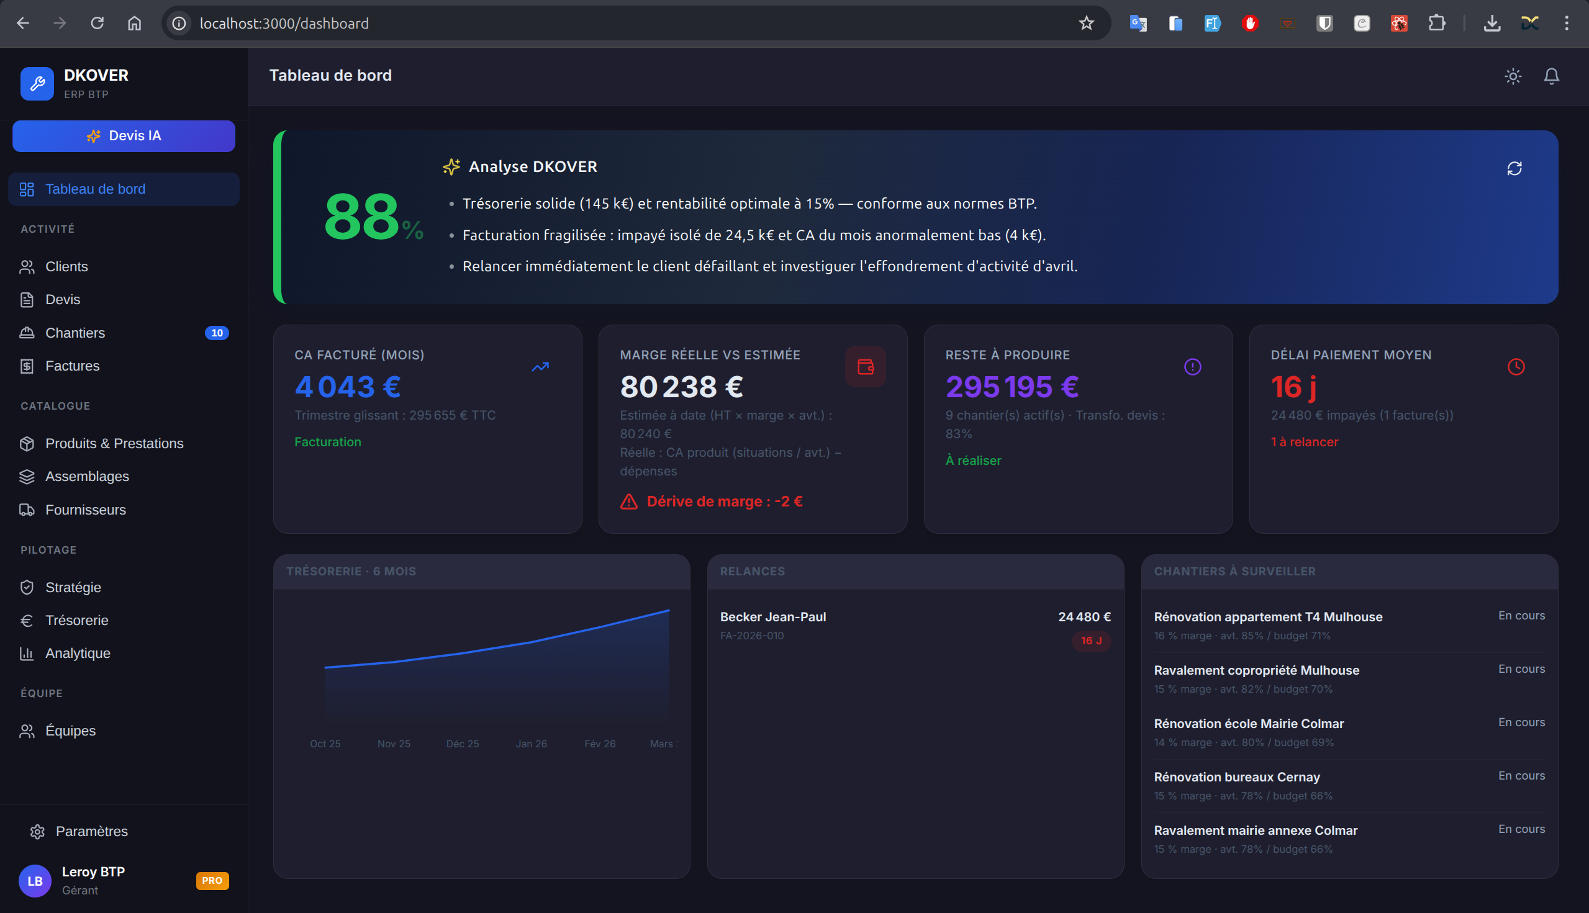Toggle the light/dark theme switch
The width and height of the screenshot is (1589, 913).
tap(1513, 76)
